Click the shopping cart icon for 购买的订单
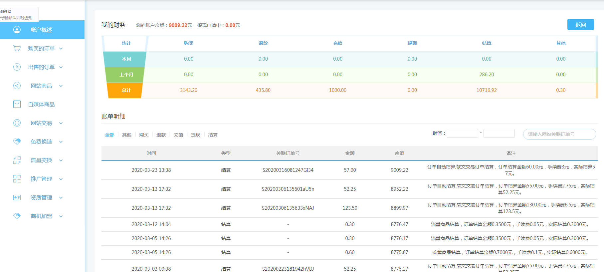 coord(17,48)
